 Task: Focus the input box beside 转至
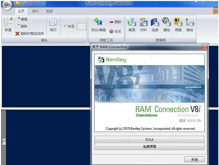[81, 27]
